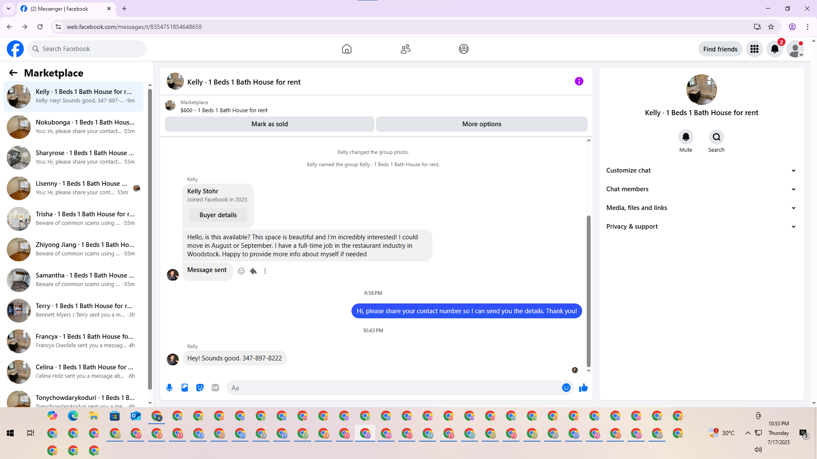The image size is (817, 459).
Task: Expand Privacy & support section
Action: [x=701, y=227]
